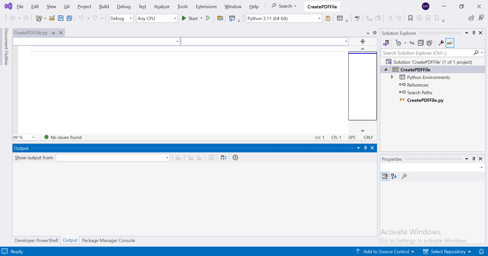Viewport: 488px width, 256px height.
Task: Open the Extensions menu
Action: point(206,7)
